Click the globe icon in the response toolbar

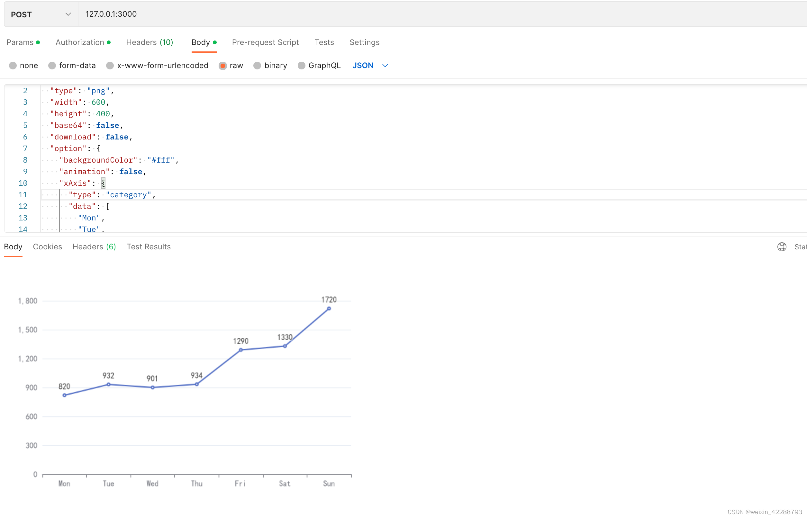tap(781, 246)
